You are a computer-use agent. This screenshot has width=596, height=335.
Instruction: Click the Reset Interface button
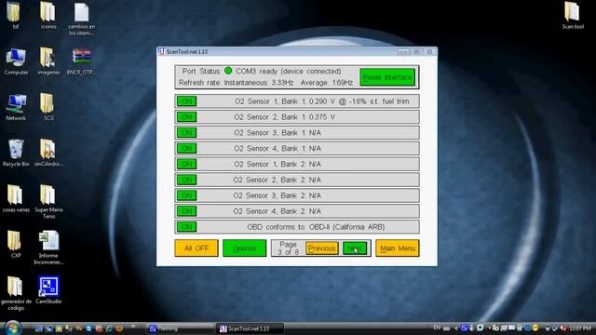387,77
